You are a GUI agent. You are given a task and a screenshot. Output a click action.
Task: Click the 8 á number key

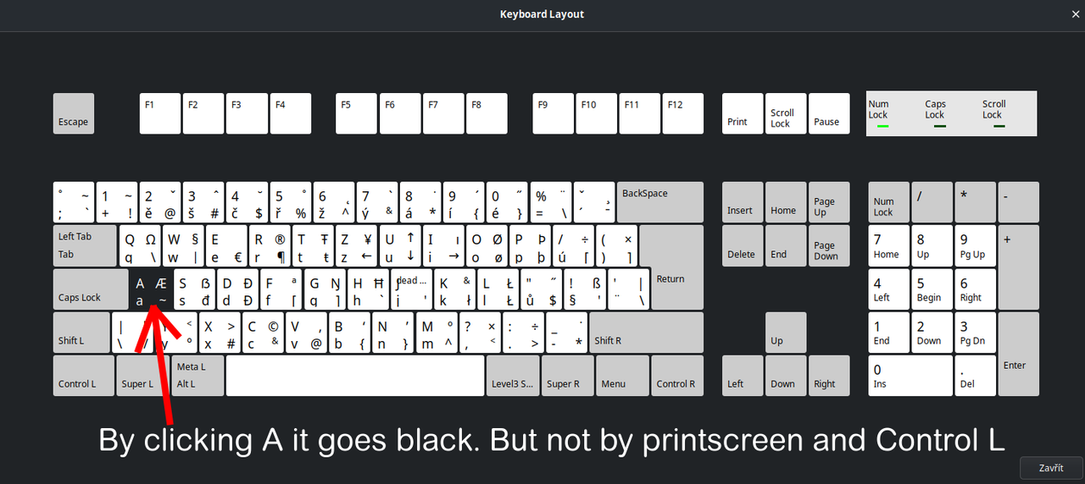pyautogui.click(x=420, y=202)
